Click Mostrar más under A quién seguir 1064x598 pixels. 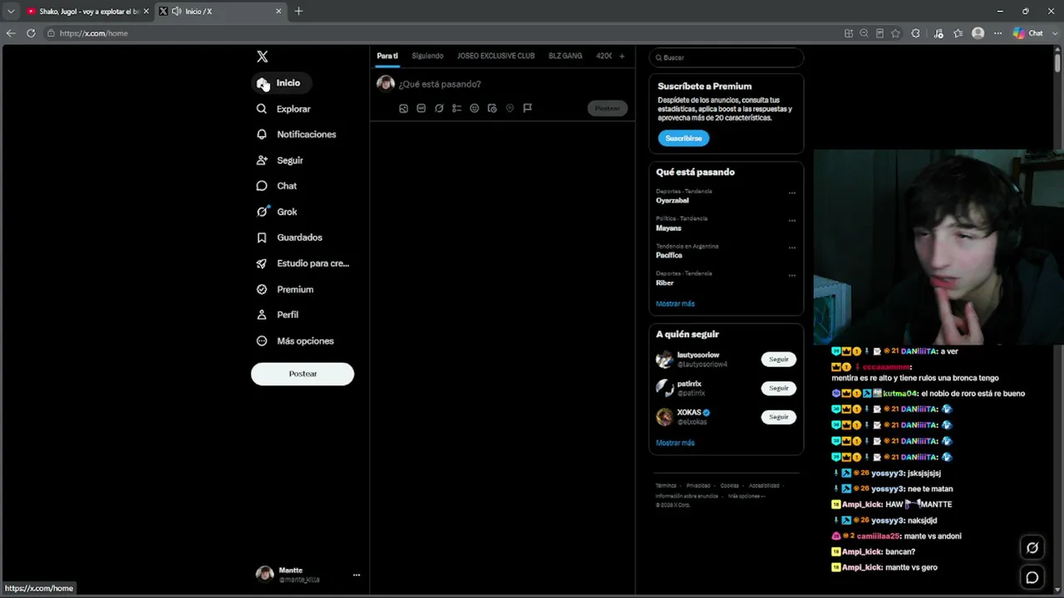tap(675, 443)
